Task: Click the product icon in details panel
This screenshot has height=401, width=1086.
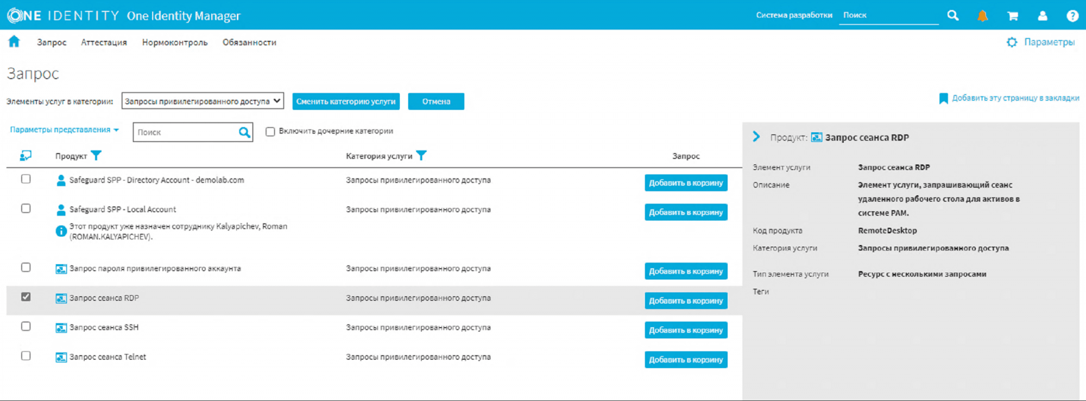Action: [x=817, y=137]
